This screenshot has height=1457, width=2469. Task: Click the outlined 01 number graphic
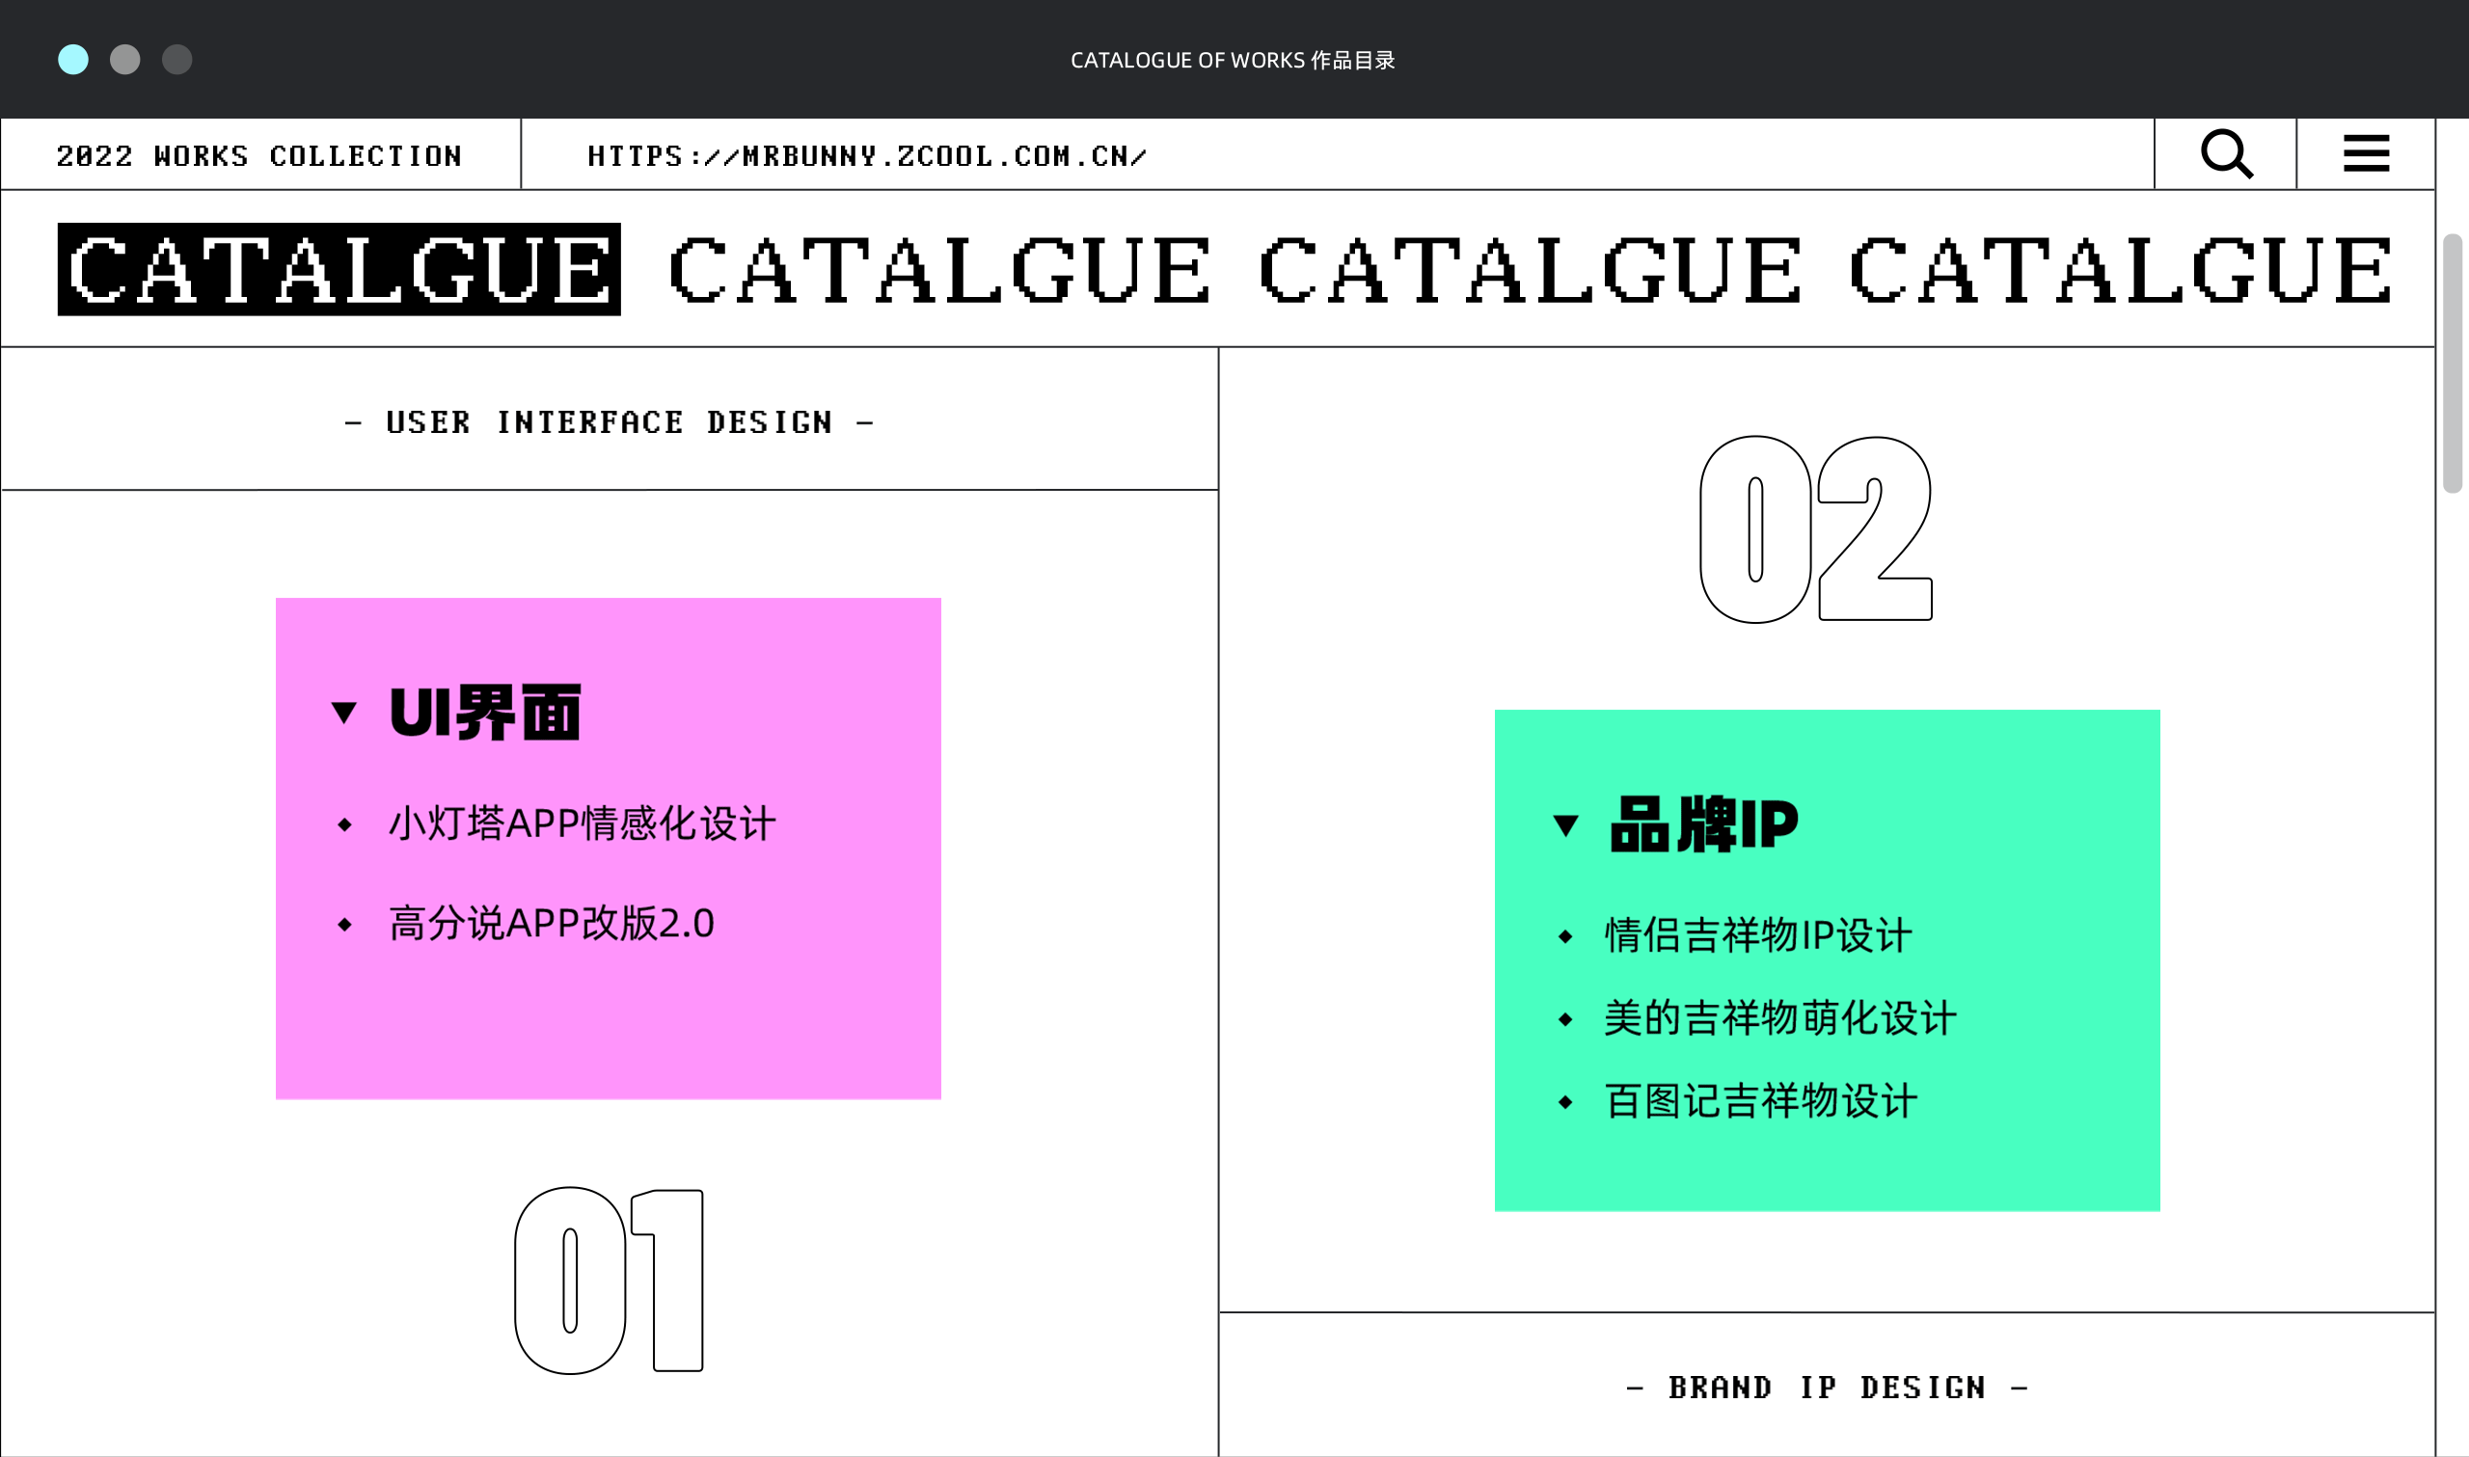(609, 1280)
